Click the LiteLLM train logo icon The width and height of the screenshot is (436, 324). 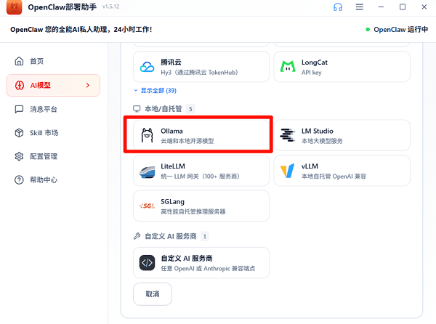tap(147, 171)
